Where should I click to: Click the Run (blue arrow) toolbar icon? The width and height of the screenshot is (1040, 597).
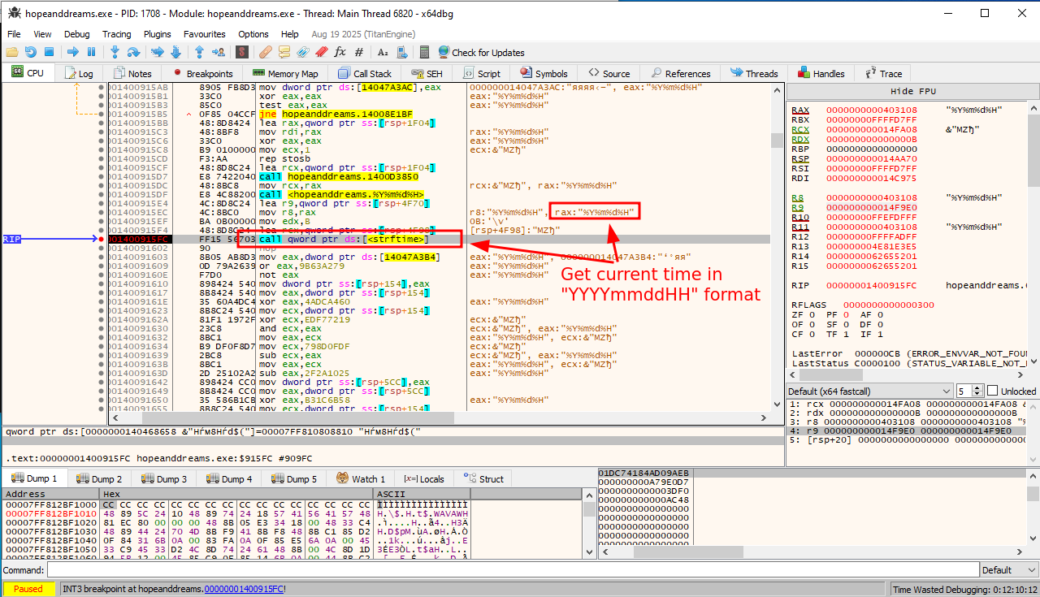[72, 52]
